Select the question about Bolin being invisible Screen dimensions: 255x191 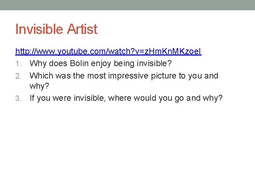101,64
